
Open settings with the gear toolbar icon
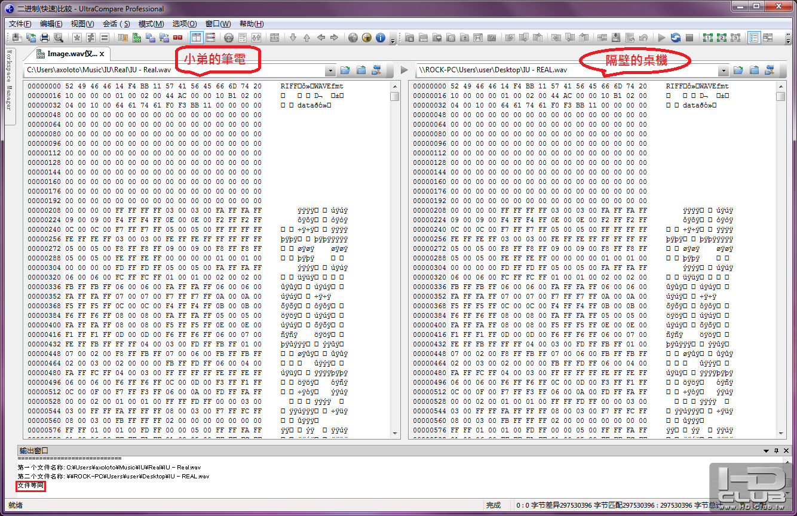229,38
